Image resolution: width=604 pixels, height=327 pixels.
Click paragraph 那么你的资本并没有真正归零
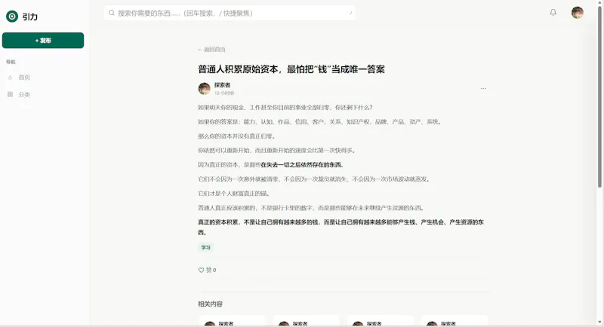[236, 136]
